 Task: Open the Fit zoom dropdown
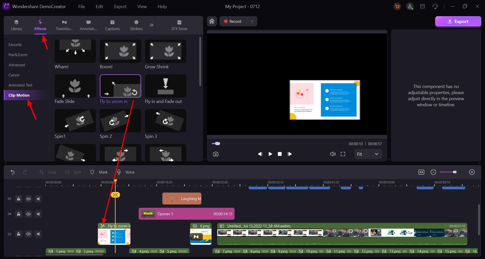click(368, 154)
